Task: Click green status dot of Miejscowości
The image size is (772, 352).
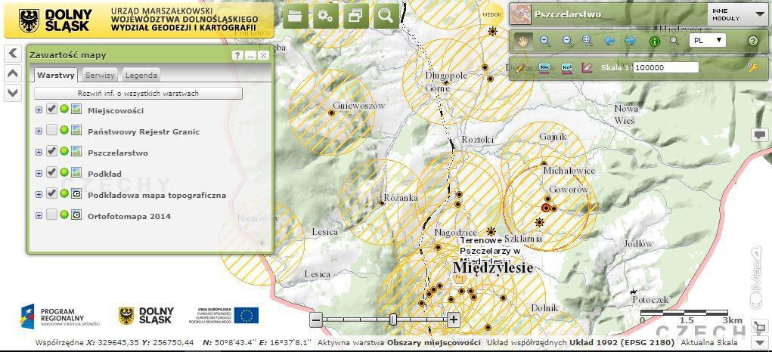Action: click(64, 110)
